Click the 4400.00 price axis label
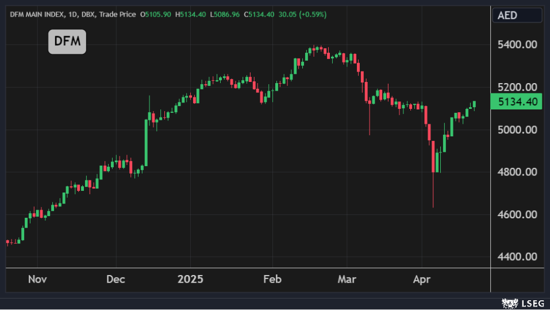 point(517,256)
